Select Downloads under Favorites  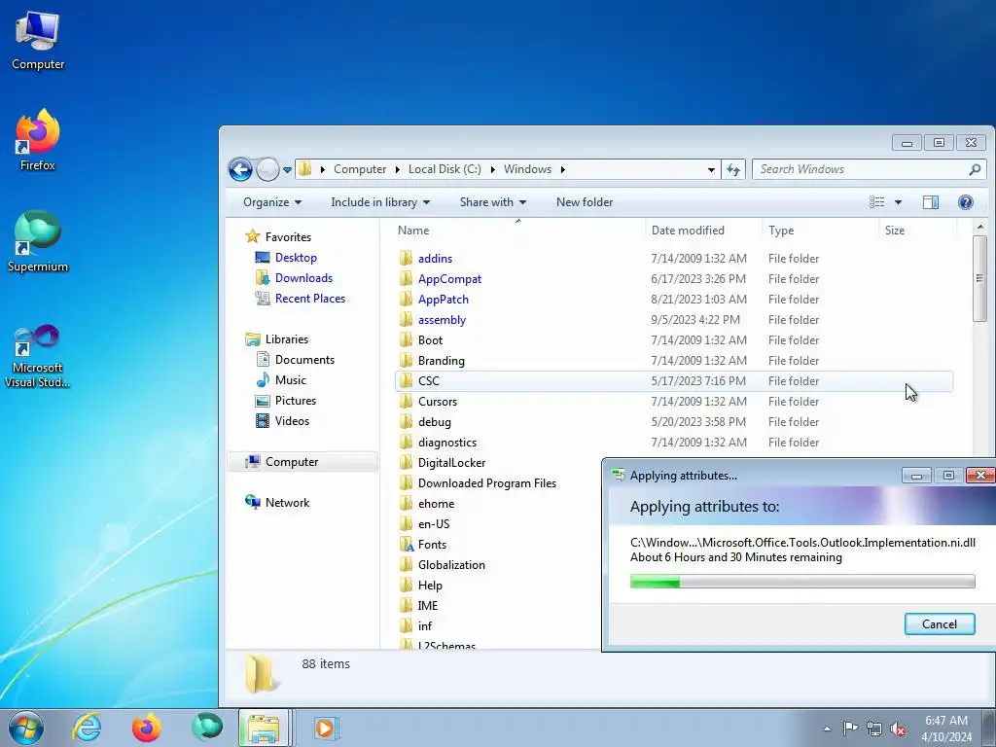tap(303, 277)
